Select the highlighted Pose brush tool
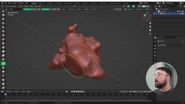This screenshot has height=104, width=185. (x=3, y=64)
